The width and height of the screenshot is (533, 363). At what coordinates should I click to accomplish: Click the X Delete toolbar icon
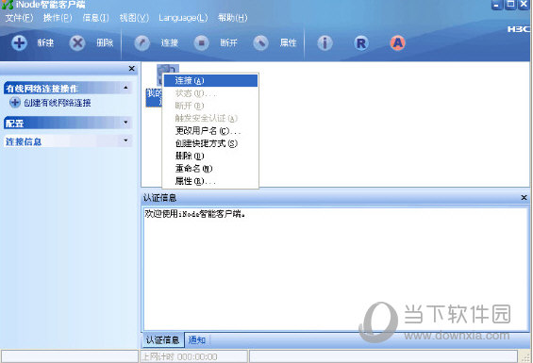[77, 43]
